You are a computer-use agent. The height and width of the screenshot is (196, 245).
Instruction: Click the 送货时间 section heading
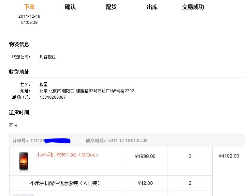tap(19, 112)
